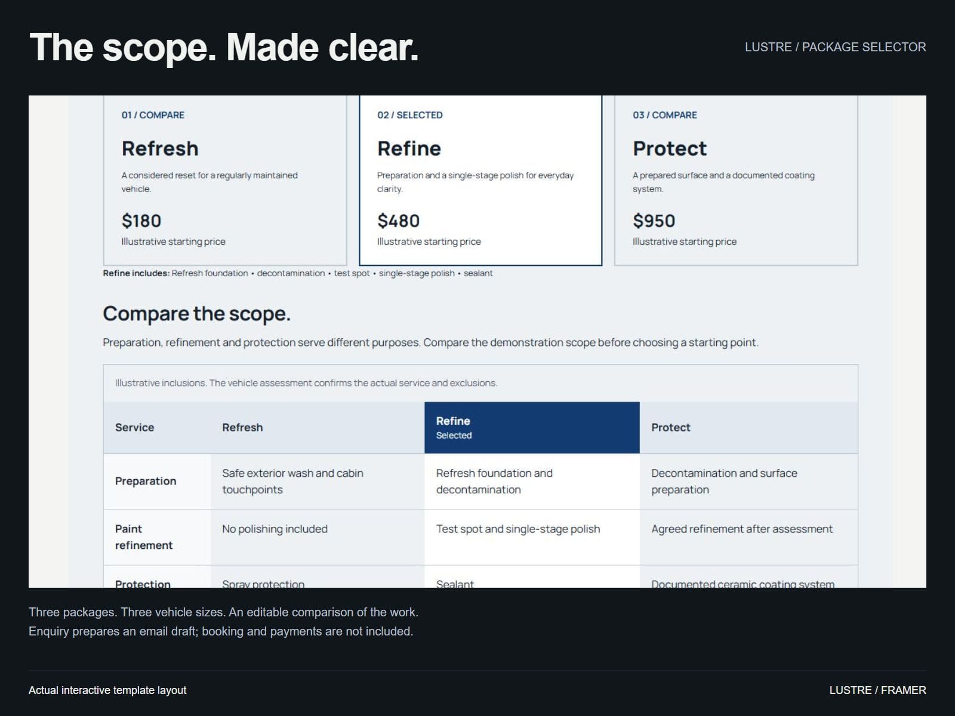Viewport: 955px width, 716px height.
Task: Click 'Actual interactive template layout' caption
Action: 107,690
